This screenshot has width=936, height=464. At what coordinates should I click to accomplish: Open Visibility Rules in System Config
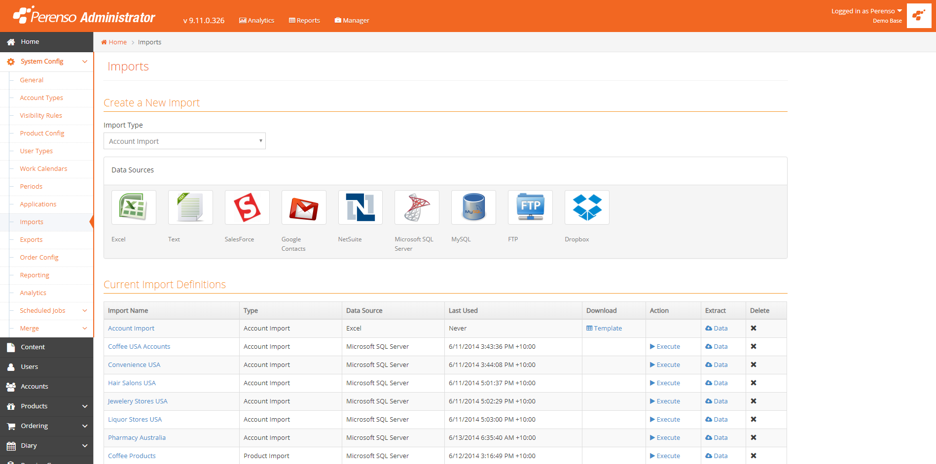pos(41,116)
